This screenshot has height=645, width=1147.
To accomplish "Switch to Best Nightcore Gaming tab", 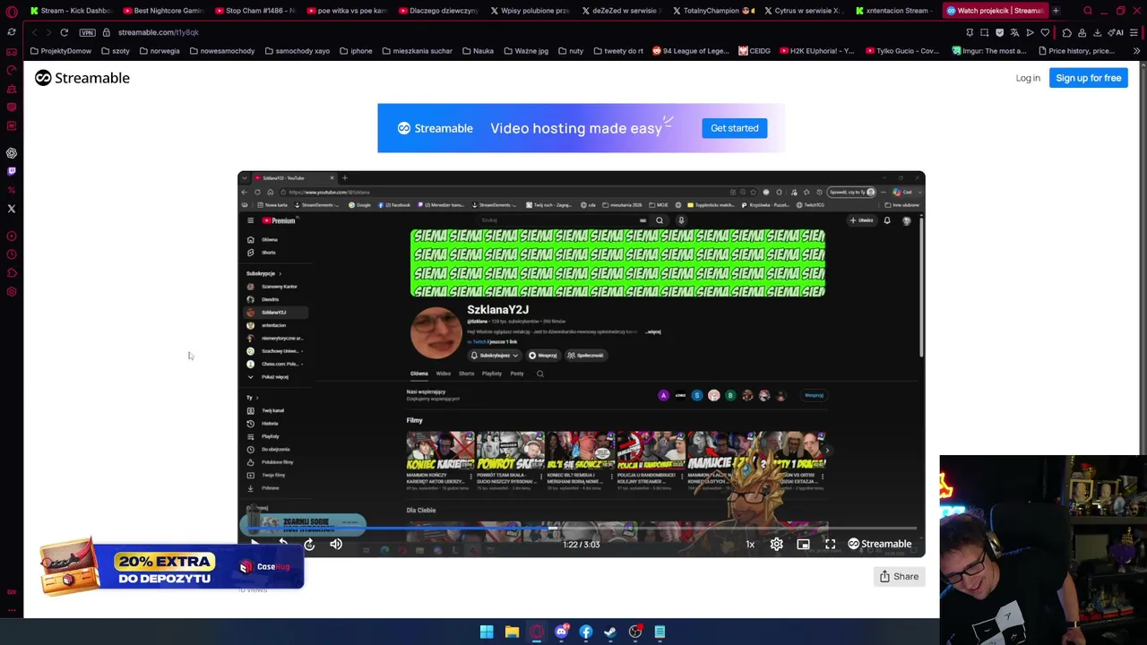I will coord(164,11).
